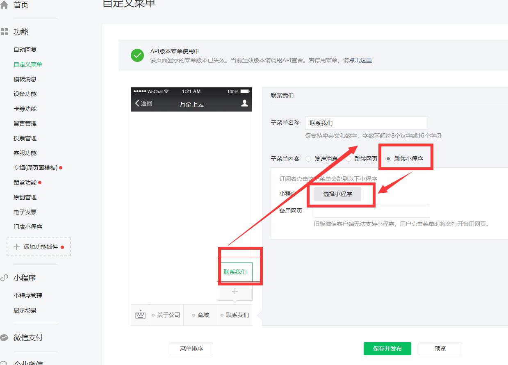Click the keyboard icon in phone preview
508x365 pixels.
point(140,315)
